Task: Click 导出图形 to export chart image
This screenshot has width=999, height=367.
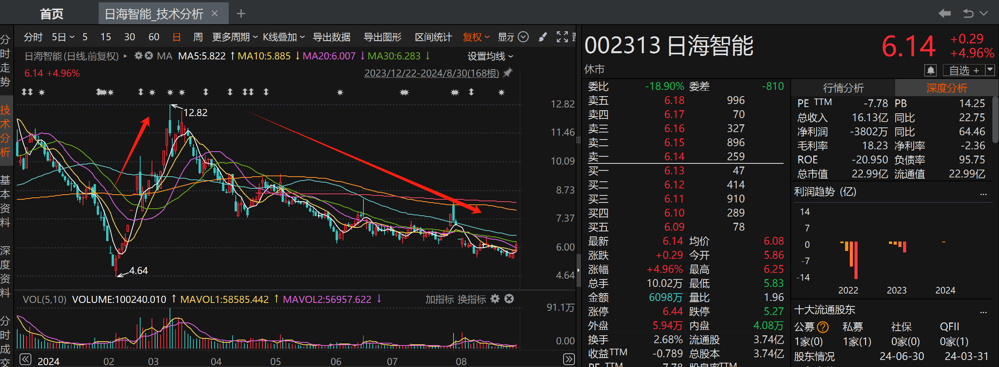Action: click(383, 37)
